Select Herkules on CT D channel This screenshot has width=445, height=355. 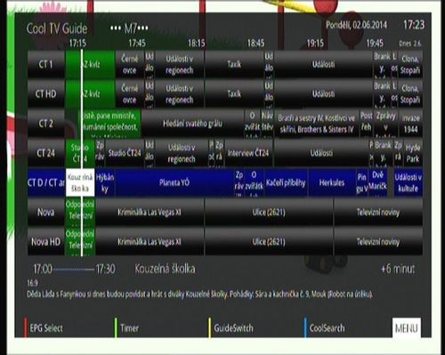click(x=332, y=182)
